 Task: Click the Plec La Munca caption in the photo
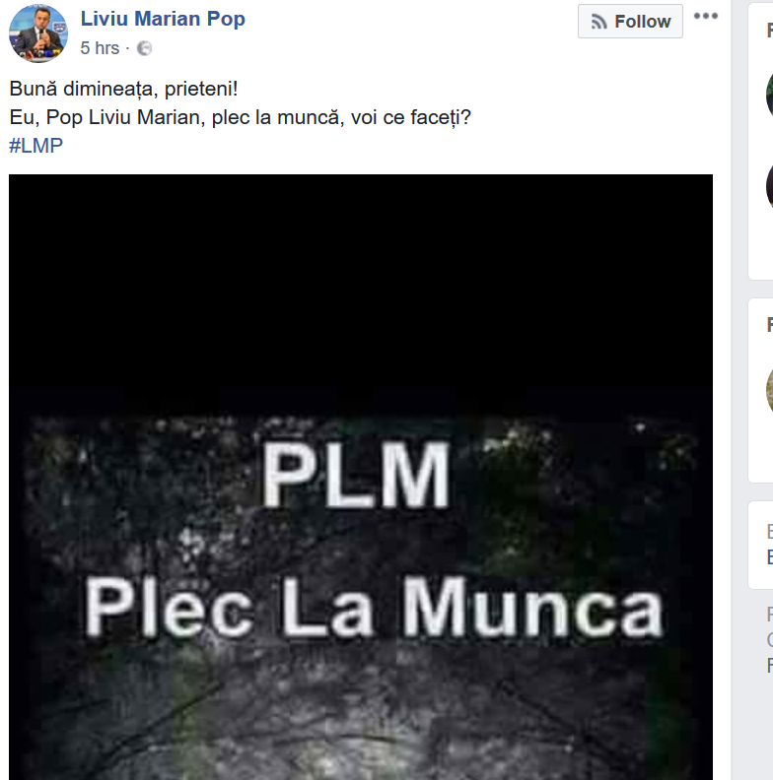tap(374, 607)
